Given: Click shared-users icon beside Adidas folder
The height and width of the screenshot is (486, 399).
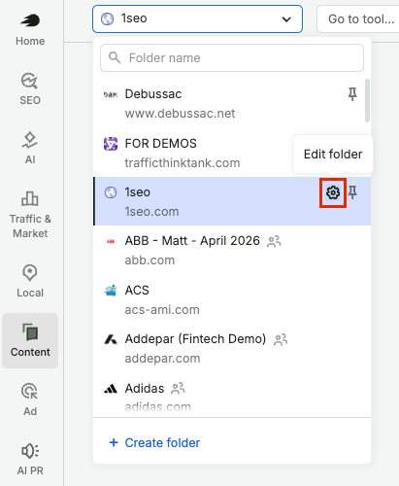Looking at the screenshot, I should (x=178, y=389).
